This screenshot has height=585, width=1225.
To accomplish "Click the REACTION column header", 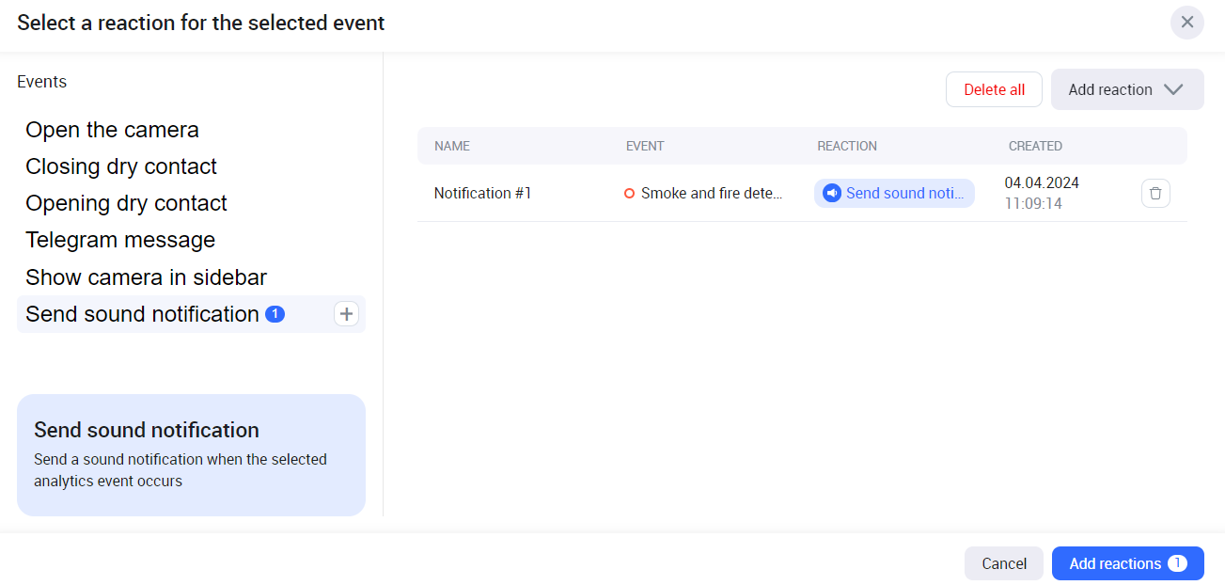I will click(x=846, y=146).
